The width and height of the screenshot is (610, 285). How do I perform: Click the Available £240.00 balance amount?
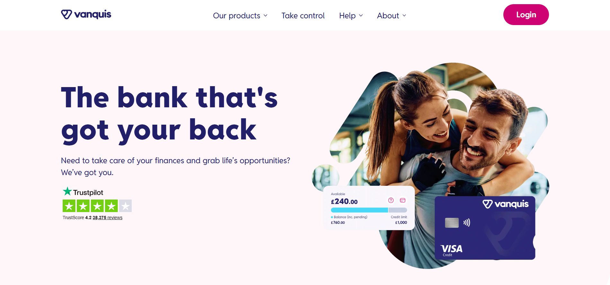click(344, 201)
